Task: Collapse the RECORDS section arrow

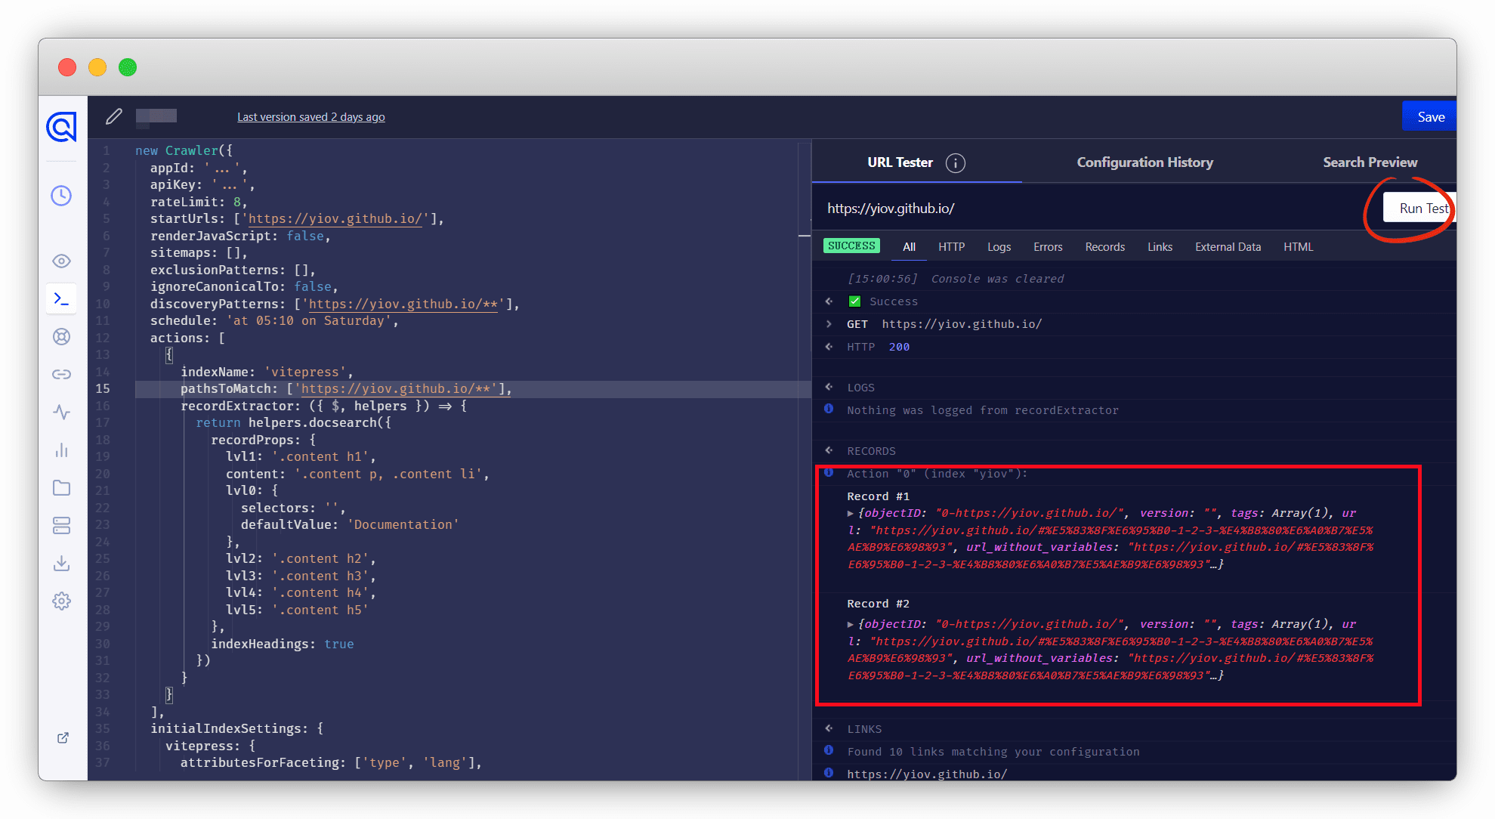Action: [x=829, y=450]
